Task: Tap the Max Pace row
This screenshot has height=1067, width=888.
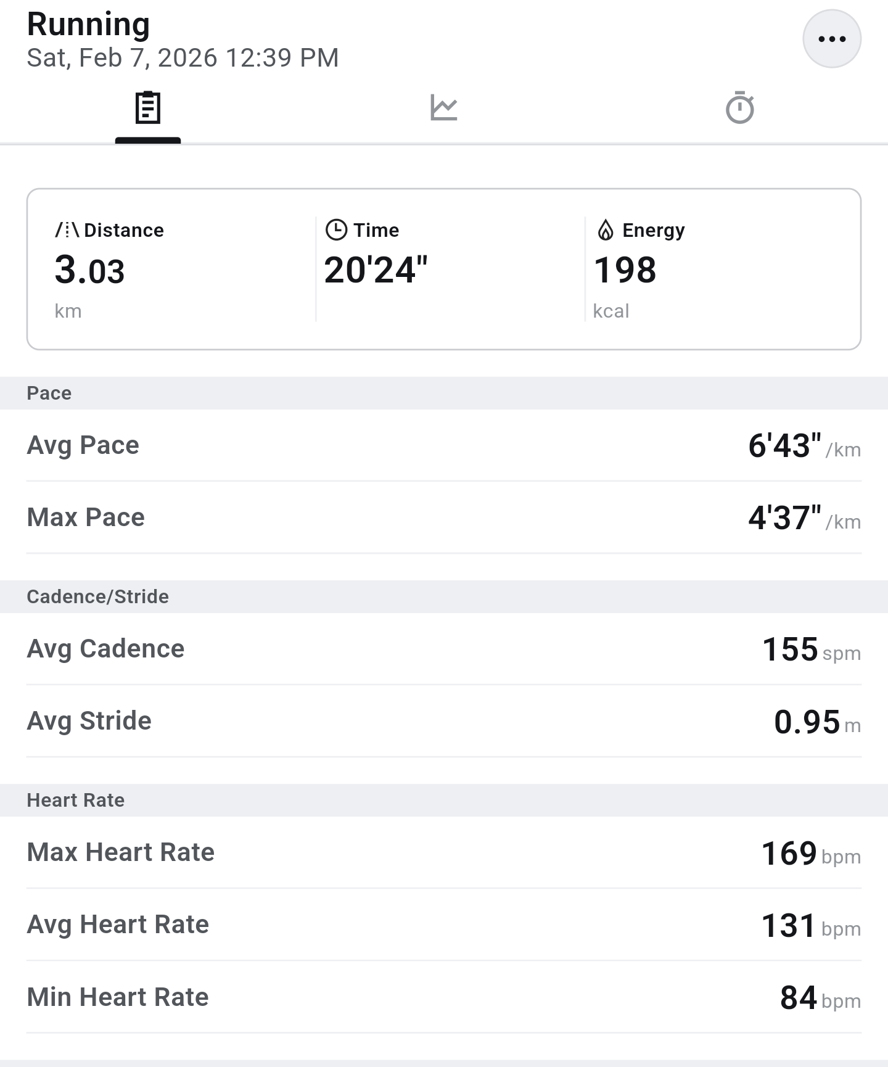Action: 444,517
